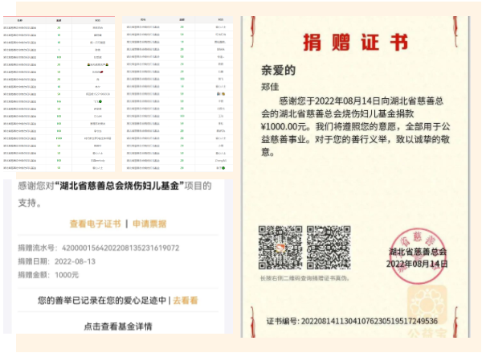Click the 湖北省慈善总会烧伤妇儿基金 project name in thanks message

(120, 186)
